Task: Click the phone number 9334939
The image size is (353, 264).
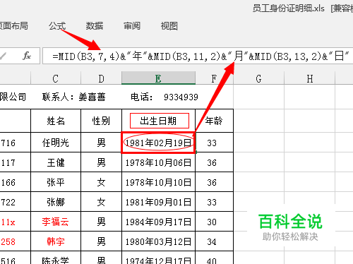Action: coord(181,97)
